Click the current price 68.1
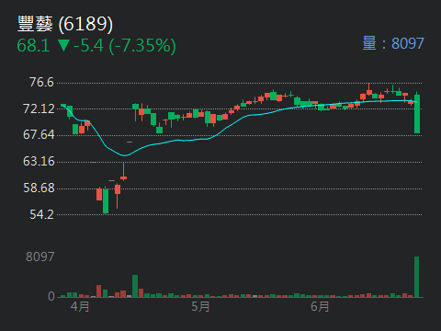Screen dimensions: 441x331 (x=33, y=46)
